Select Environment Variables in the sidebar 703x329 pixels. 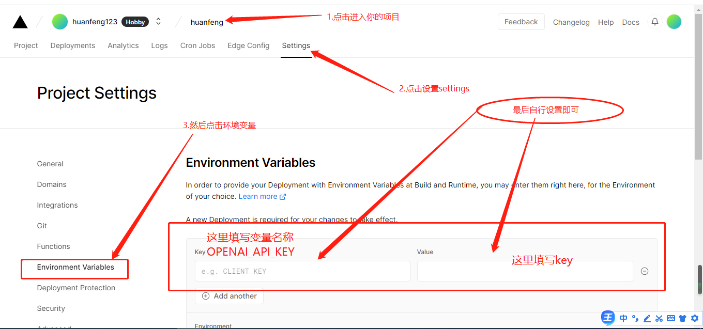(x=75, y=267)
